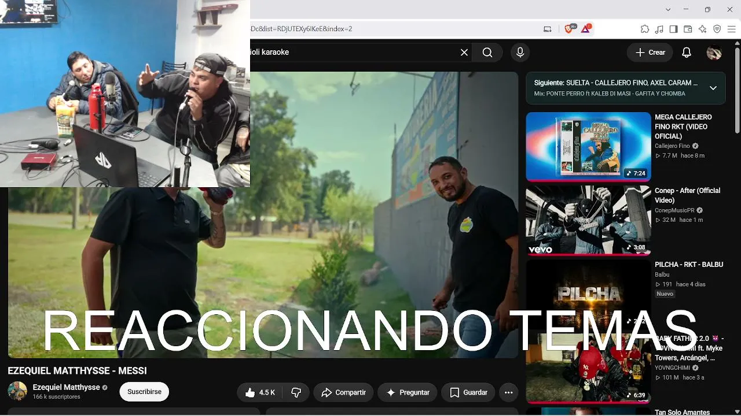Click the Preguntar button

tap(408, 392)
